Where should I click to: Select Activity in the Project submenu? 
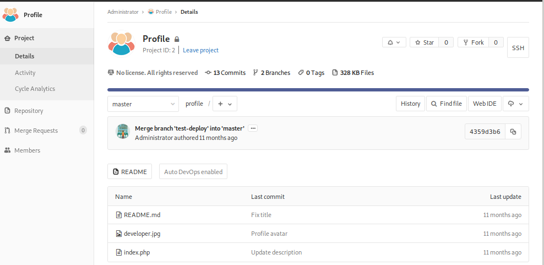point(25,73)
